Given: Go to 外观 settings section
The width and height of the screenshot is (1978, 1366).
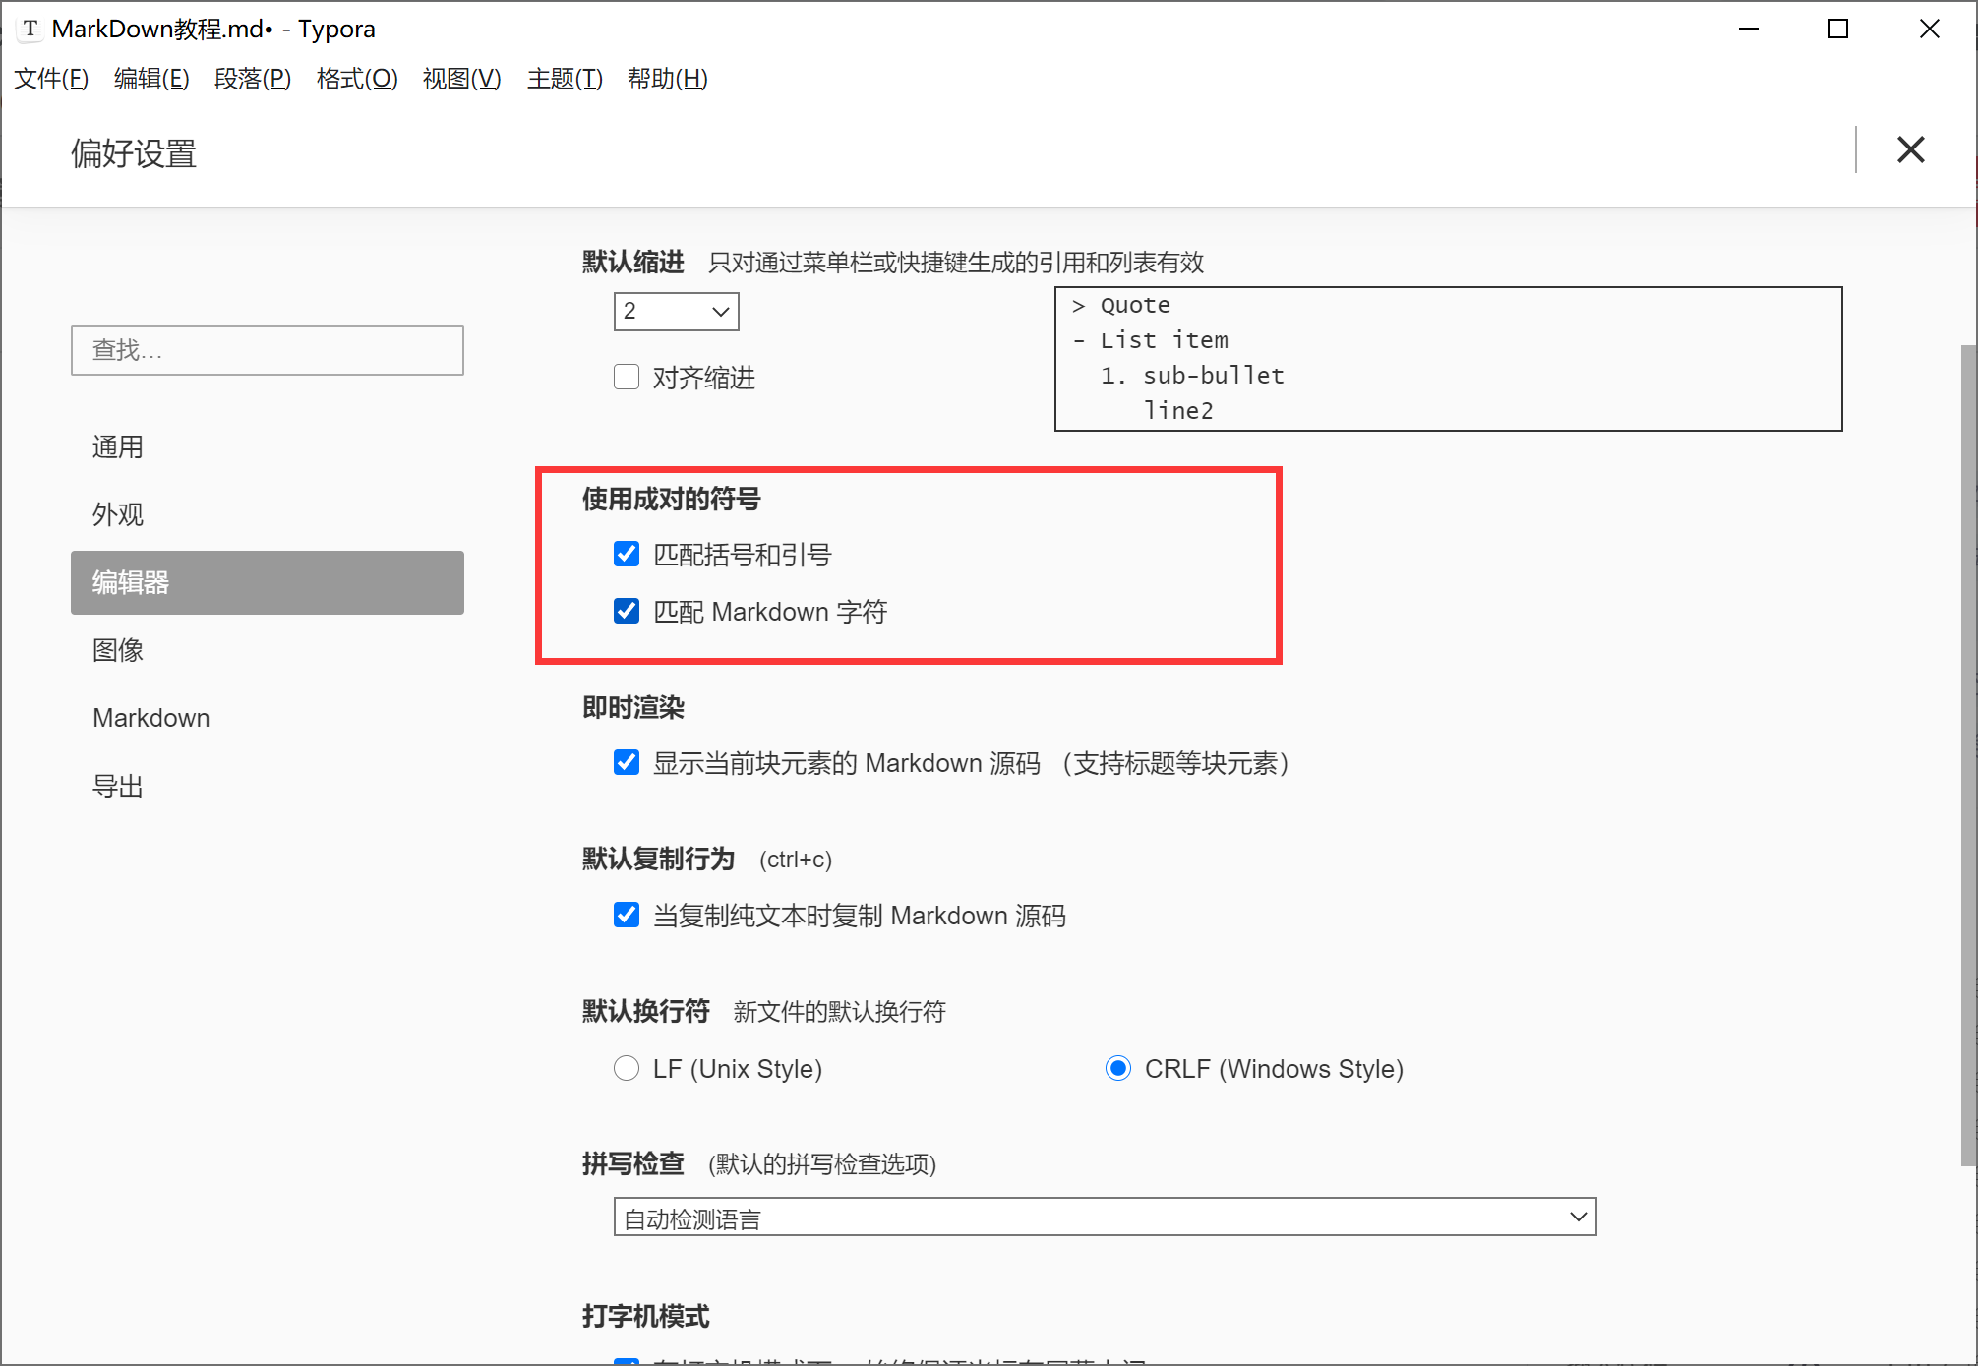Looking at the screenshot, I should point(268,514).
